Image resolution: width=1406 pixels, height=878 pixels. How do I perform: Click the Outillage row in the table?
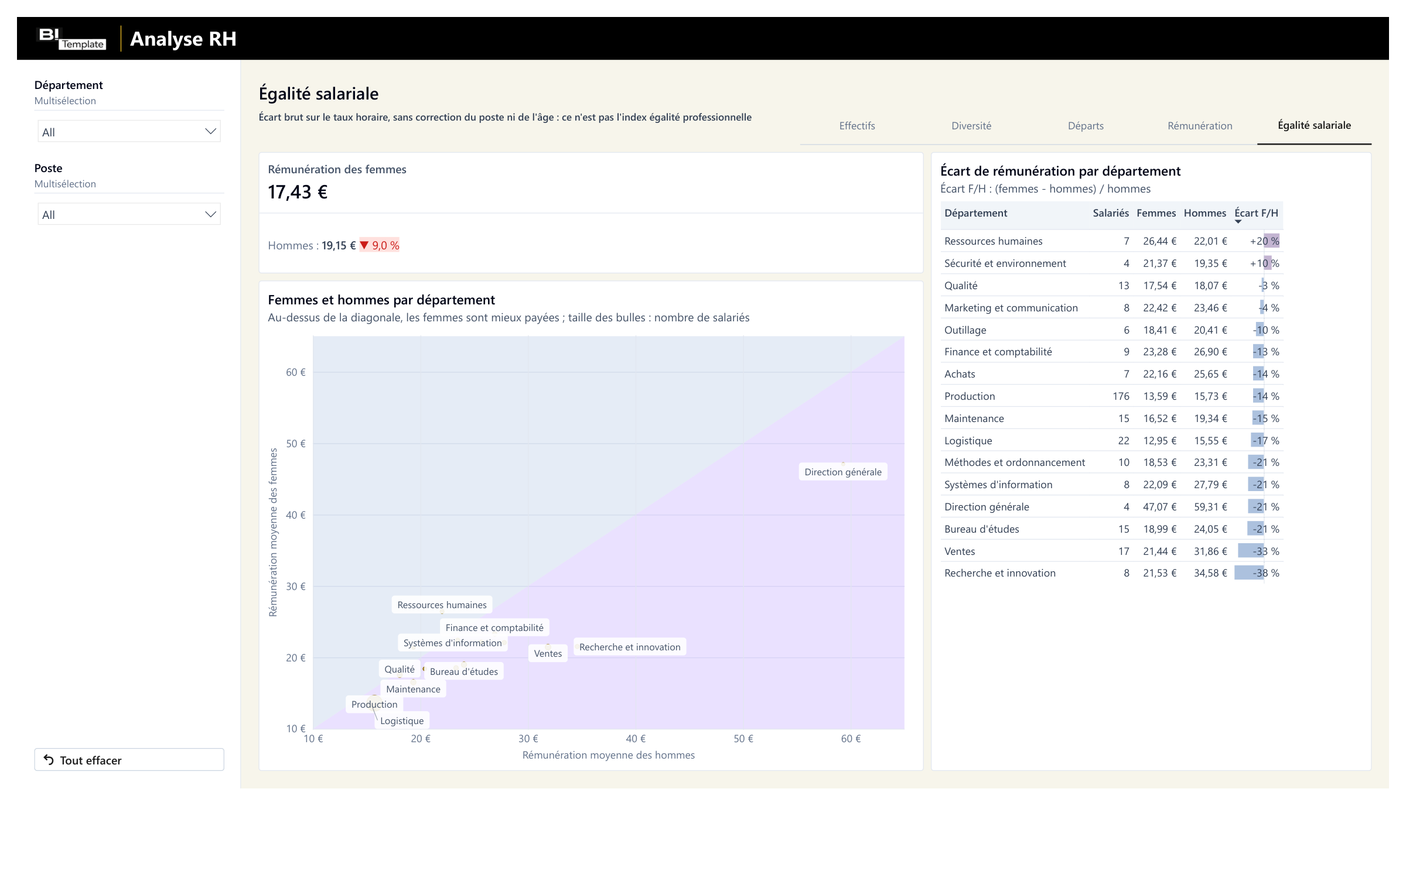click(1111, 330)
